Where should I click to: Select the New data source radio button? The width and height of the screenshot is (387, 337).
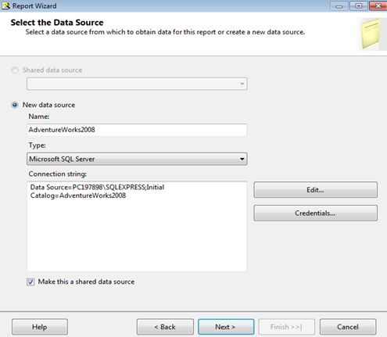15,105
